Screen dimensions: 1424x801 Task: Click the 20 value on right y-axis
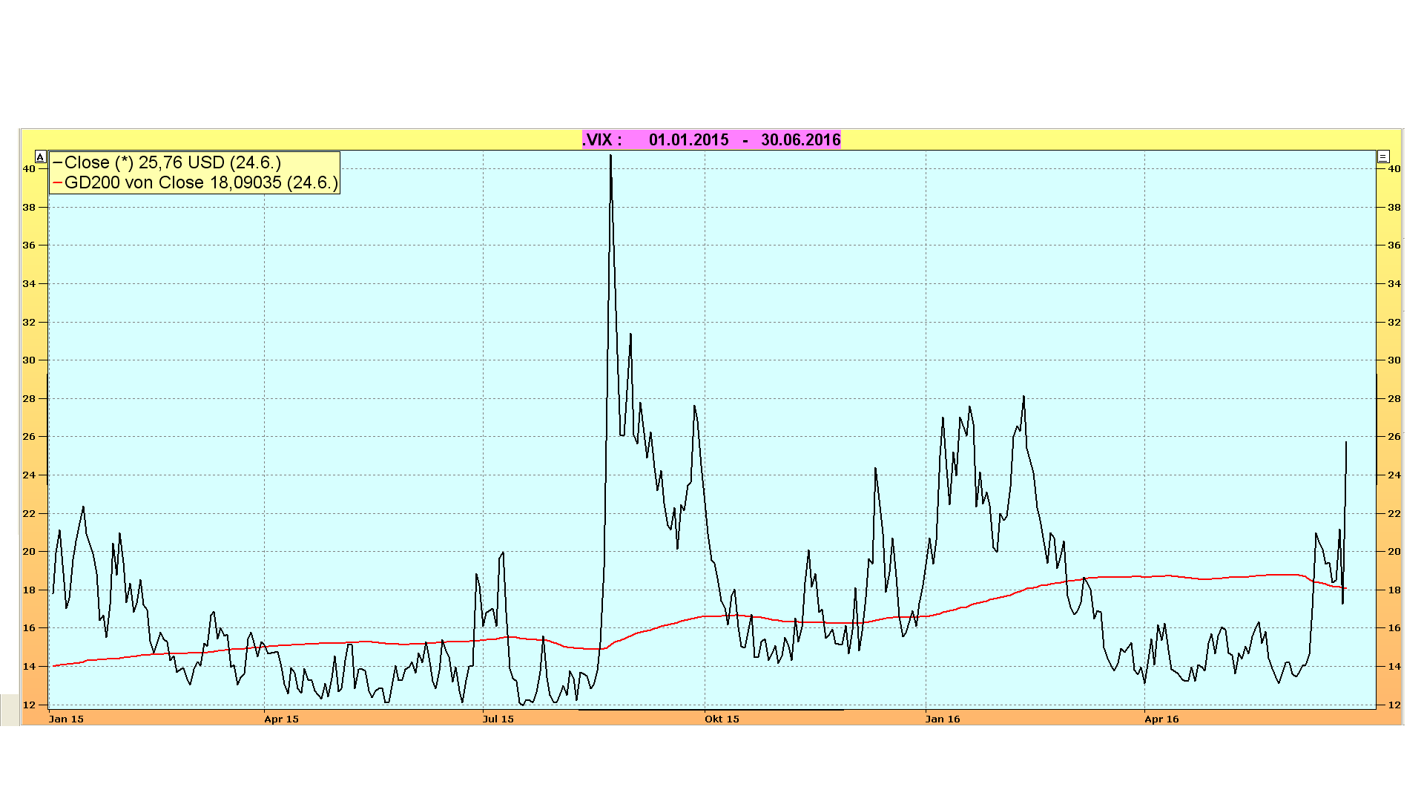click(x=1394, y=552)
